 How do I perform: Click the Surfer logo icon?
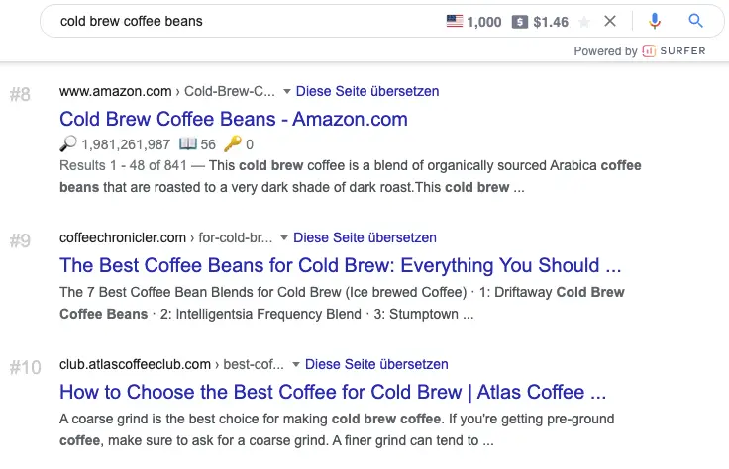click(x=649, y=50)
